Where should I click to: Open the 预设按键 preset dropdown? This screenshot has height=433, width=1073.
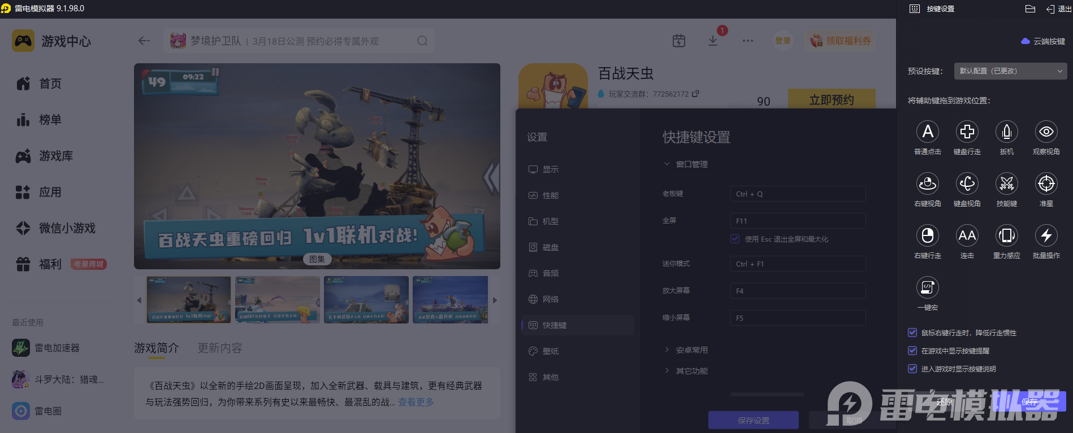[x=1011, y=71]
